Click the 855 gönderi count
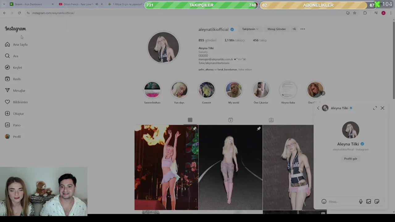Image resolution: width=395 pixels, height=222 pixels. pos(207,40)
